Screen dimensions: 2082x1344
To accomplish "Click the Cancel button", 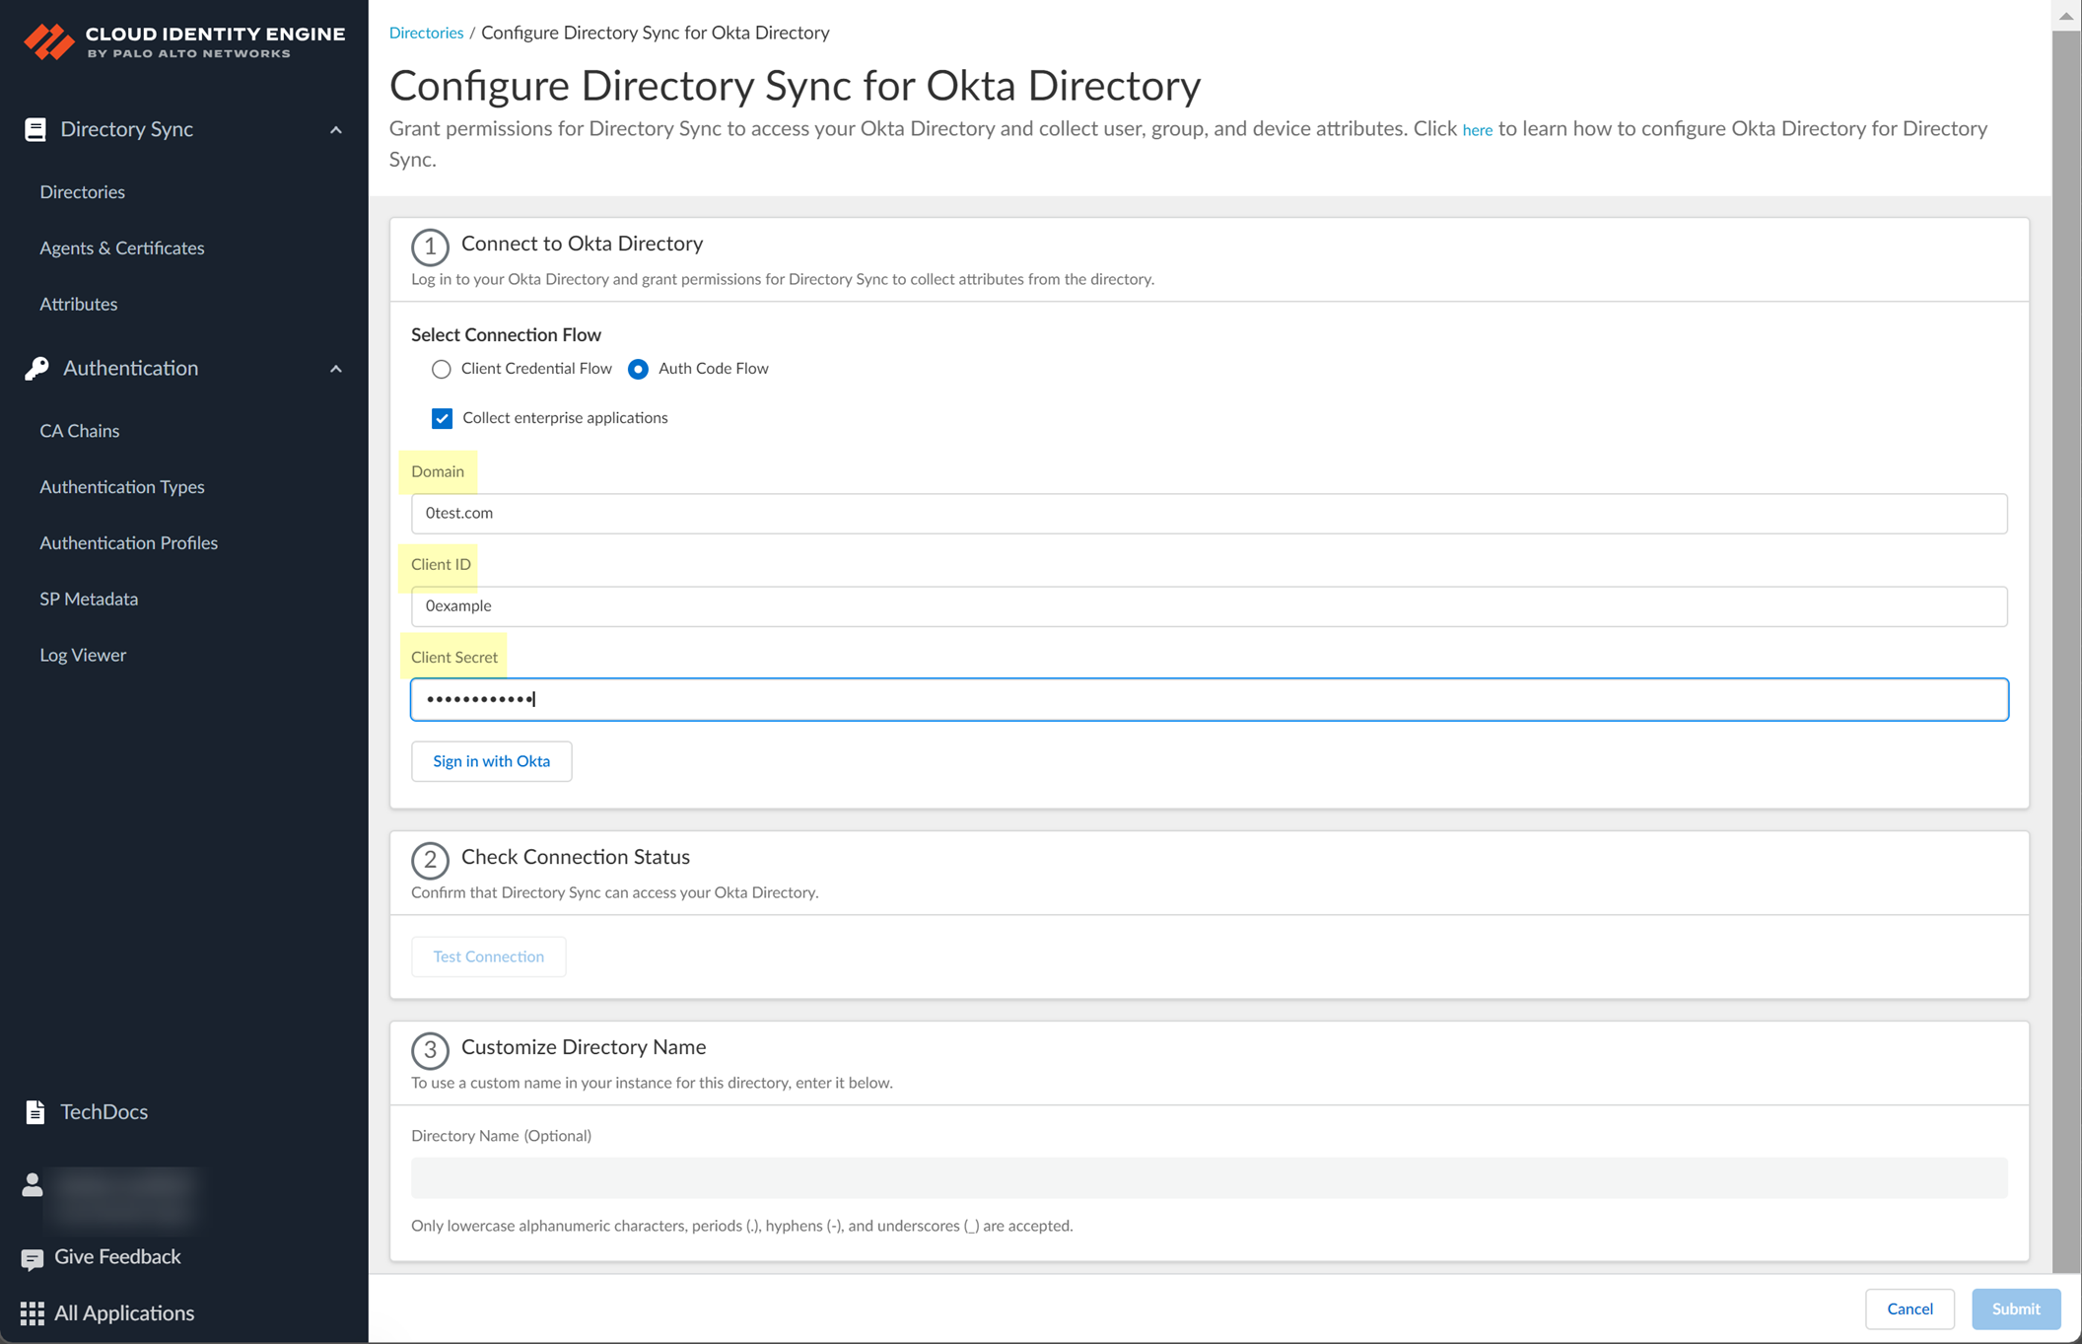I will [x=1909, y=1309].
